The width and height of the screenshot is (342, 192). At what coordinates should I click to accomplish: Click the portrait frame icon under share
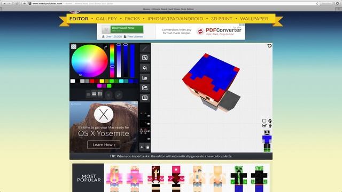coord(145,98)
